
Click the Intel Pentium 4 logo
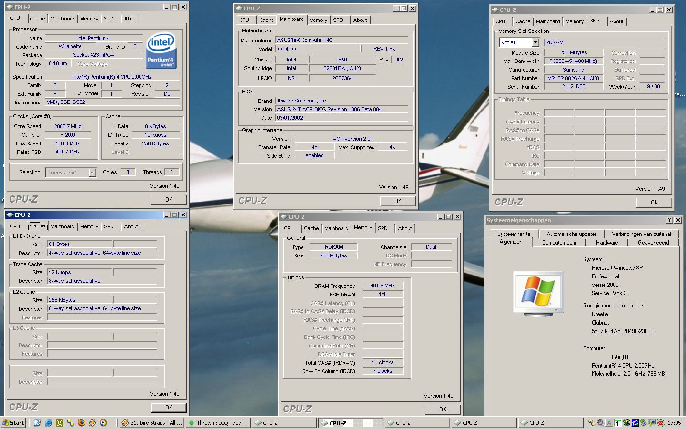(161, 50)
